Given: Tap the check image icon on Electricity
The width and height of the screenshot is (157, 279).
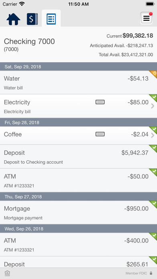Looking at the screenshot, I should (100, 102).
